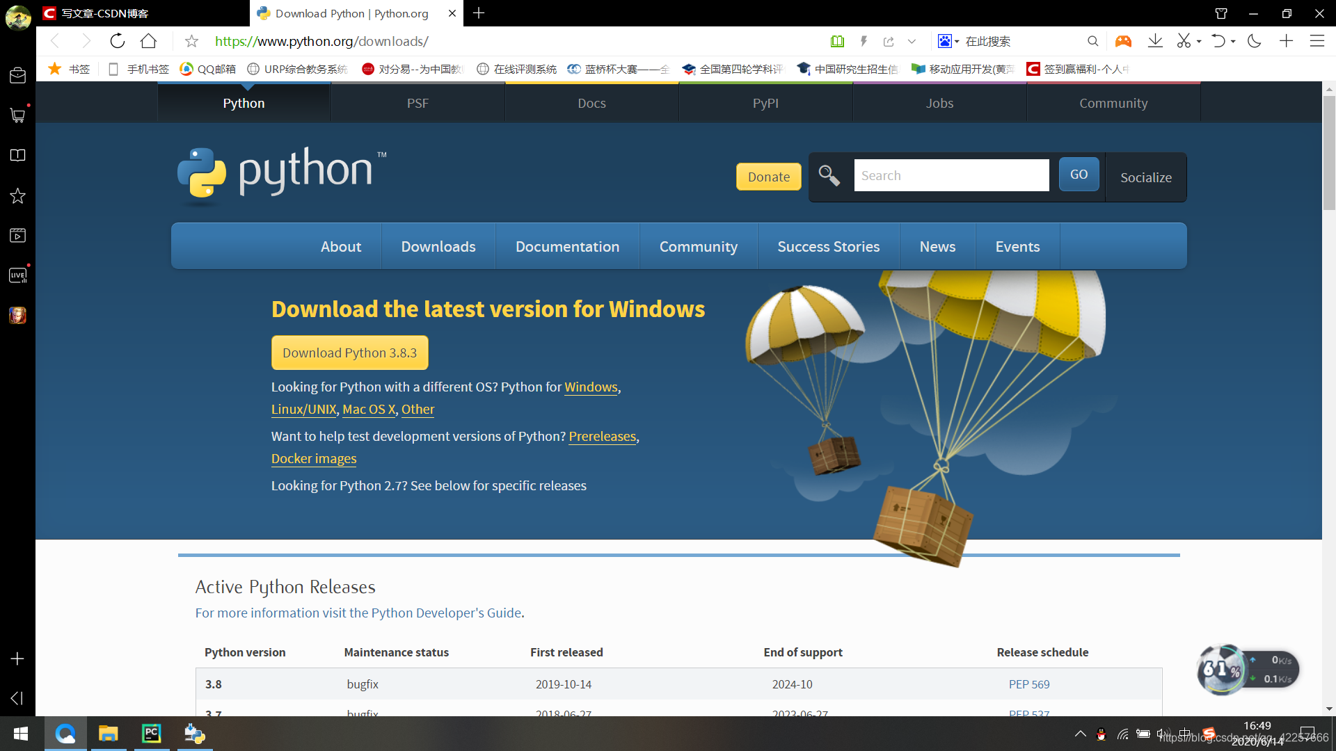This screenshot has width=1336, height=751.
Task: Click the share icon in the address bar
Action: pos(889,41)
